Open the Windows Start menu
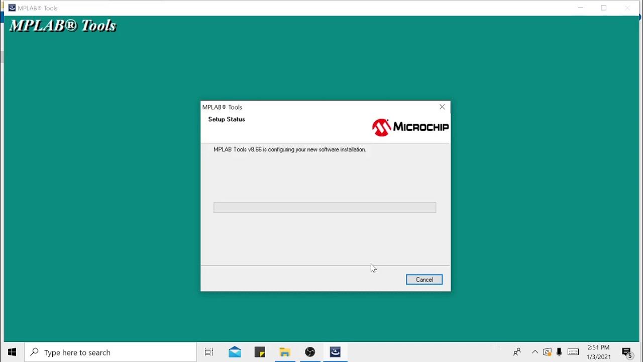643x362 pixels. point(12,352)
